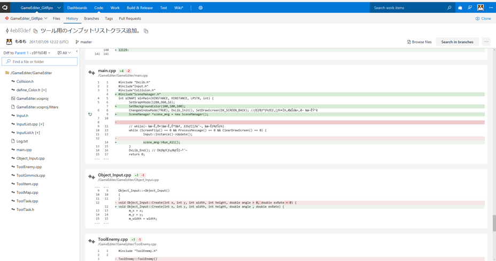Add a comment on main.cpp line 9
This screenshot has height=261, width=496.
90,114
